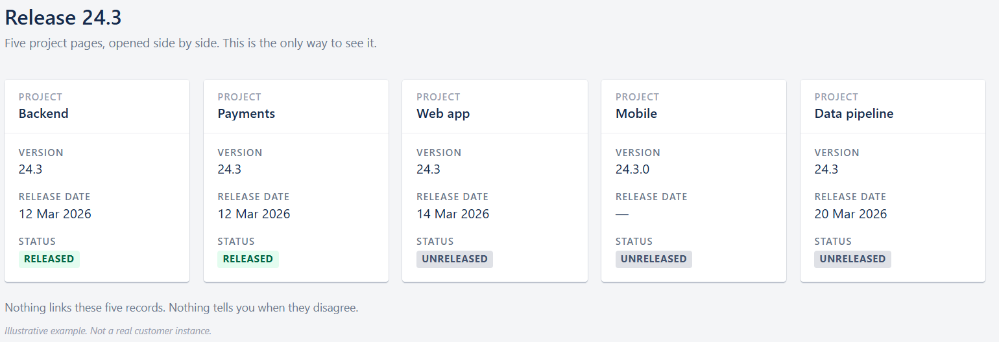Select the Payments version 24.3 value
Screen dimensions: 999x342
tap(230, 169)
